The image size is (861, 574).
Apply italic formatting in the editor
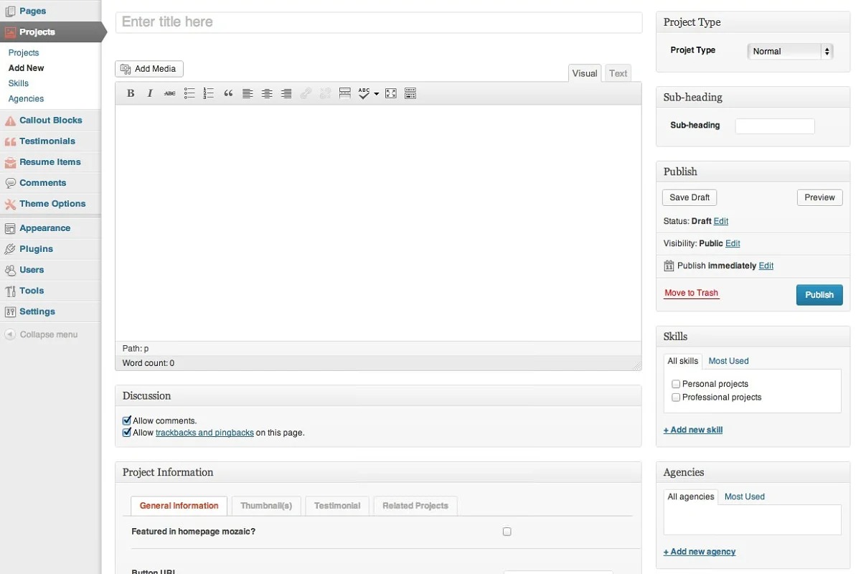(x=150, y=93)
